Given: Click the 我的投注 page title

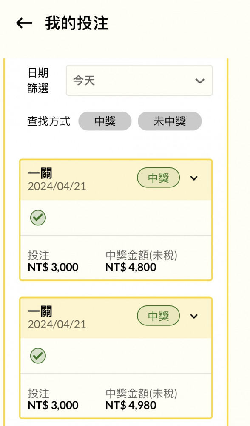Looking at the screenshot, I should point(77,23).
